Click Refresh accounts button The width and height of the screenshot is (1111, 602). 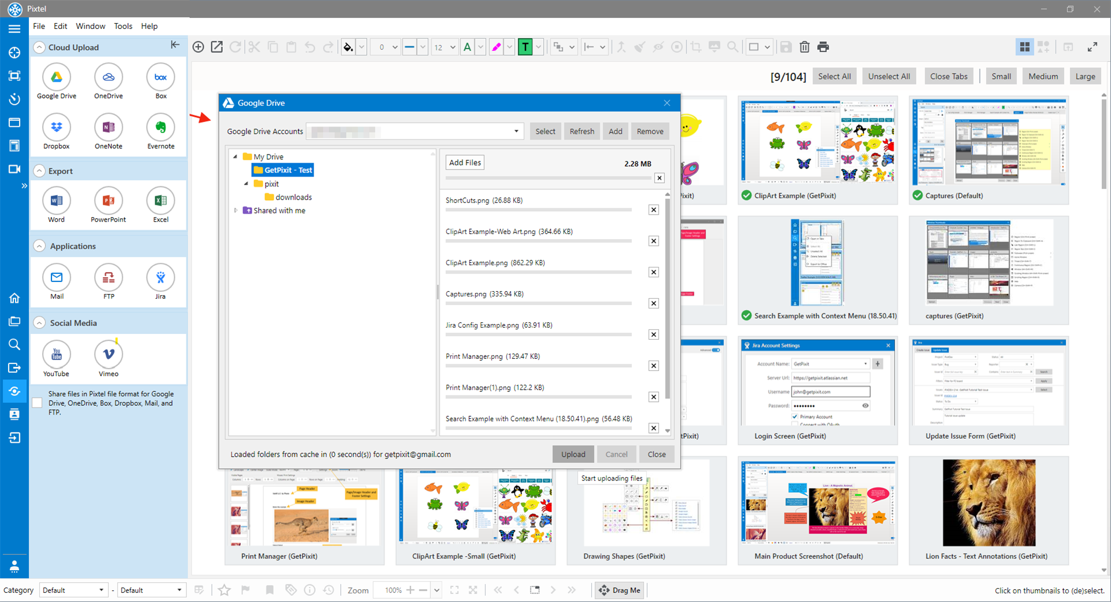(x=582, y=131)
